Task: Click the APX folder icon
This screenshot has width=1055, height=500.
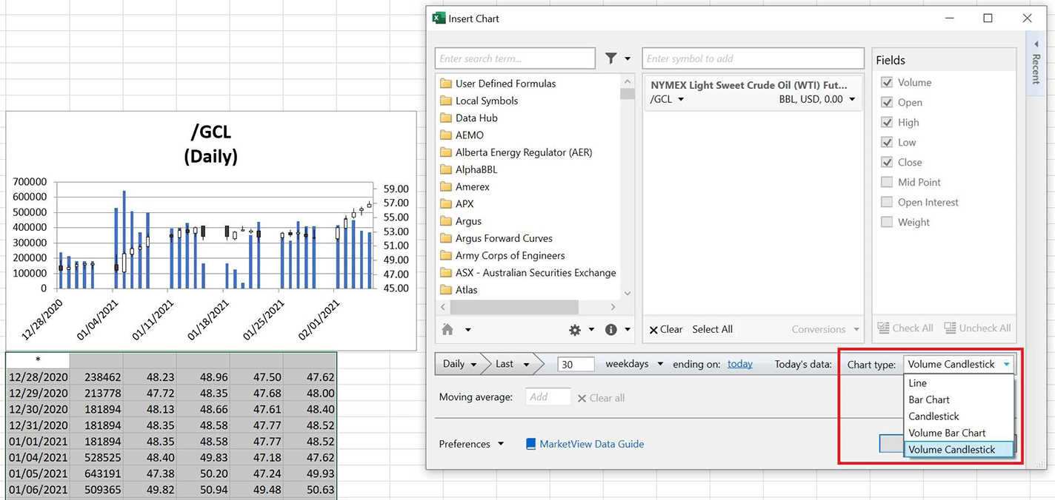Action: pyautogui.click(x=446, y=203)
